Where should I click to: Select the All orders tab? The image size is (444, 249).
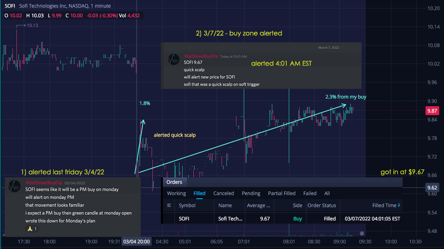[327, 193]
